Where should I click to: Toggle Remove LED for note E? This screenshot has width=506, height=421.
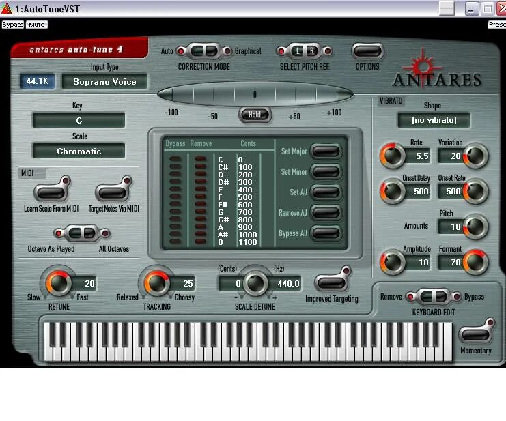point(200,189)
